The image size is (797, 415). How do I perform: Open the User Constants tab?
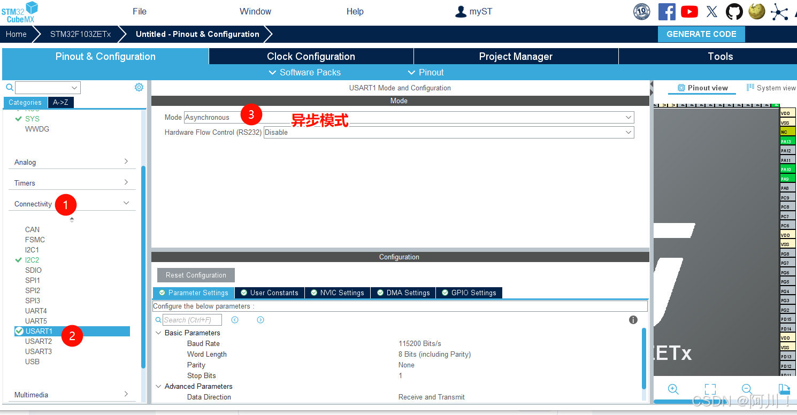[270, 293]
